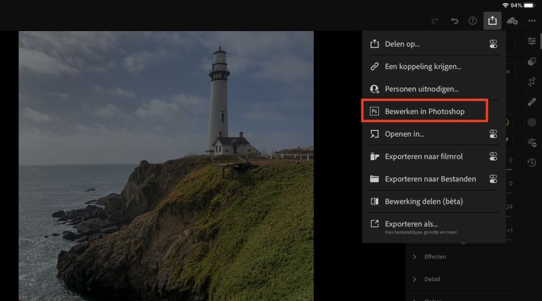This screenshot has width=542, height=301.
Task: Click the undo arrow icon
Action: click(x=455, y=21)
